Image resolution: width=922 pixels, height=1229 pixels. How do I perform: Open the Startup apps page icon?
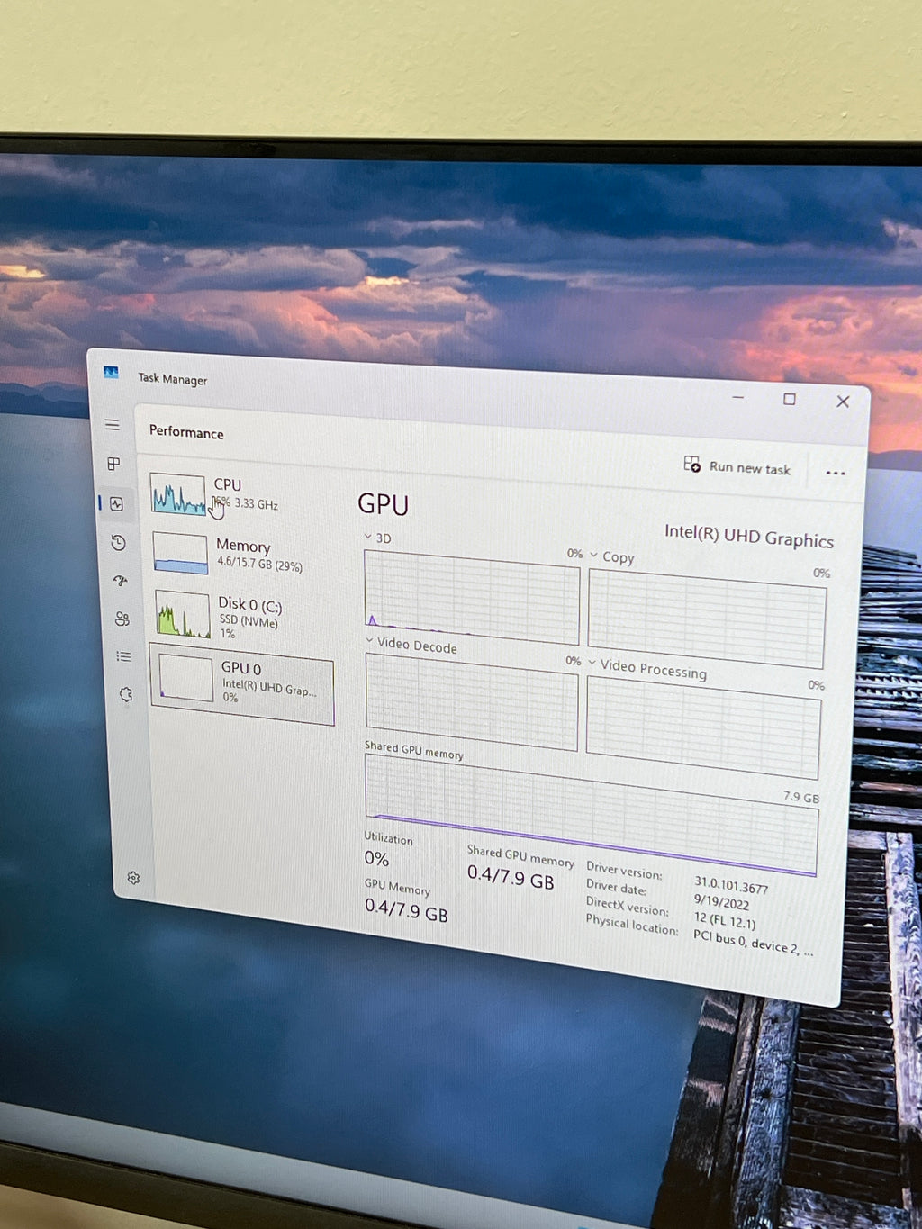(120, 581)
